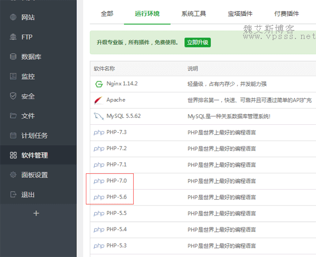316x257 pixels.
Task: Switch to the 运行环境 tab
Action: pos(147,14)
